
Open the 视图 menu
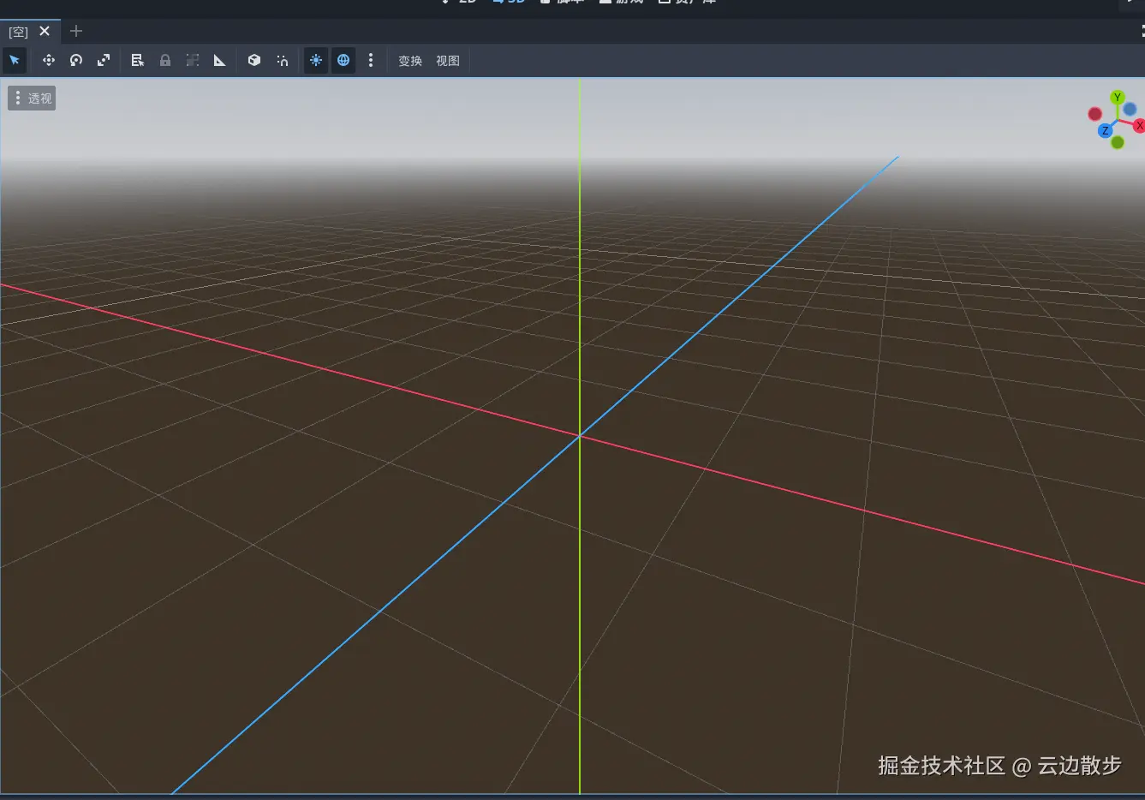coord(448,61)
